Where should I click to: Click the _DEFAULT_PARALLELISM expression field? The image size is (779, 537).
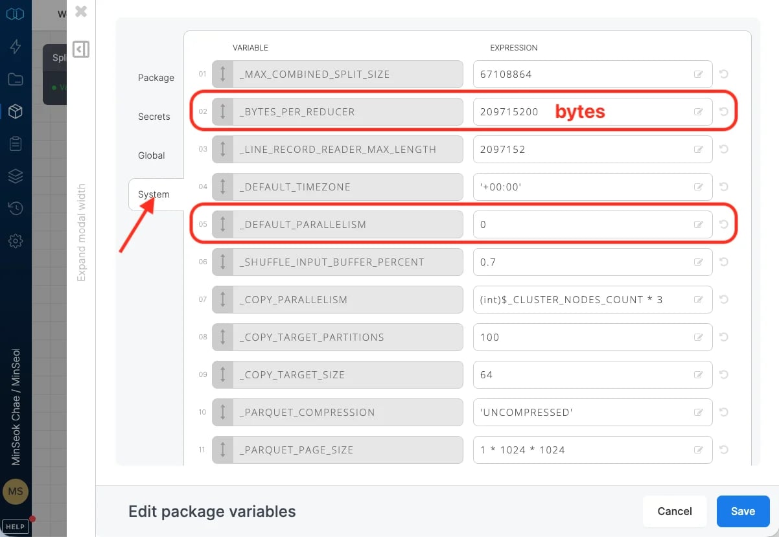[x=592, y=225]
